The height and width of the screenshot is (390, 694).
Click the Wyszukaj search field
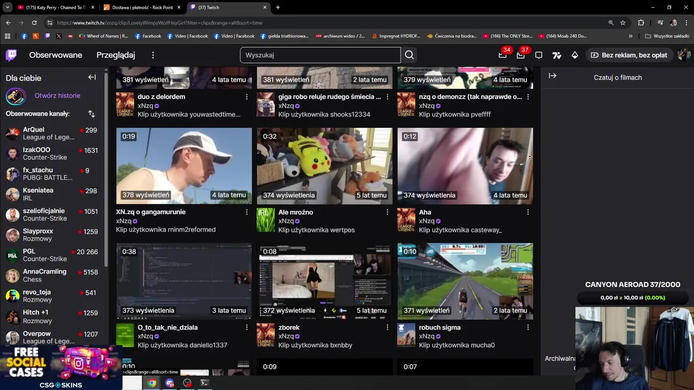(320, 55)
